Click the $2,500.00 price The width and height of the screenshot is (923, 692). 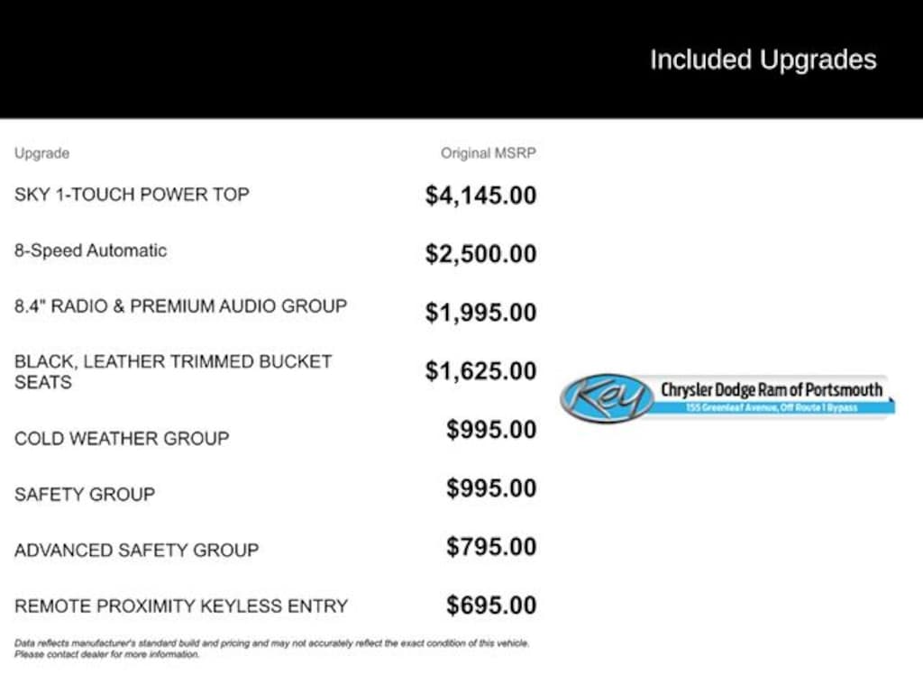tap(480, 254)
